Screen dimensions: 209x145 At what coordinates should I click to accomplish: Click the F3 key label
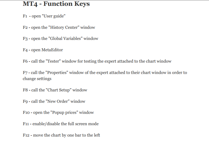coord(25,39)
